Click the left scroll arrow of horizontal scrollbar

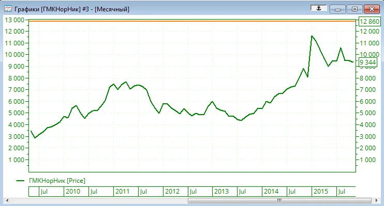7,201
